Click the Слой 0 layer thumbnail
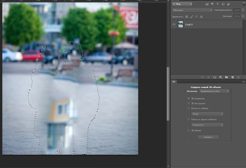The width and height of the screenshot is (246, 168). (181, 24)
